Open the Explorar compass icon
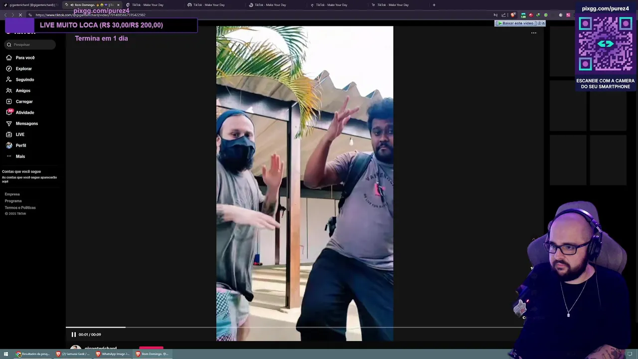This screenshot has height=359, width=638. point(9,69)
